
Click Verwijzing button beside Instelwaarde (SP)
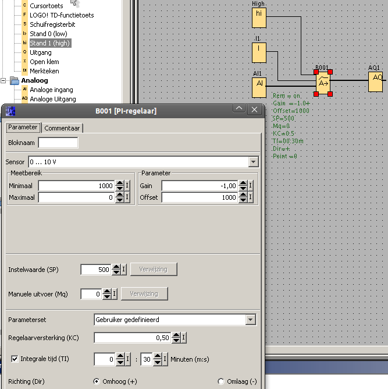click(154, 270)
